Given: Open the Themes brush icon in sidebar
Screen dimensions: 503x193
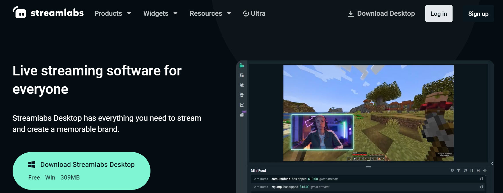Looking at the screenshot, I should pyautogui.click(x=242, y=85).
